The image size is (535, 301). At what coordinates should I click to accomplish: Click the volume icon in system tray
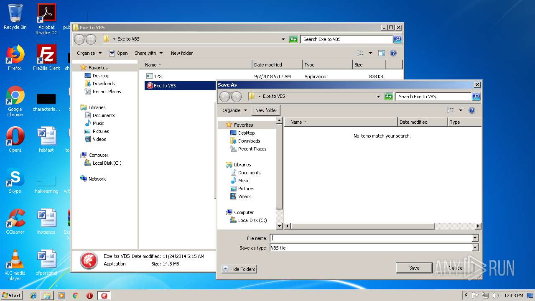495,296
